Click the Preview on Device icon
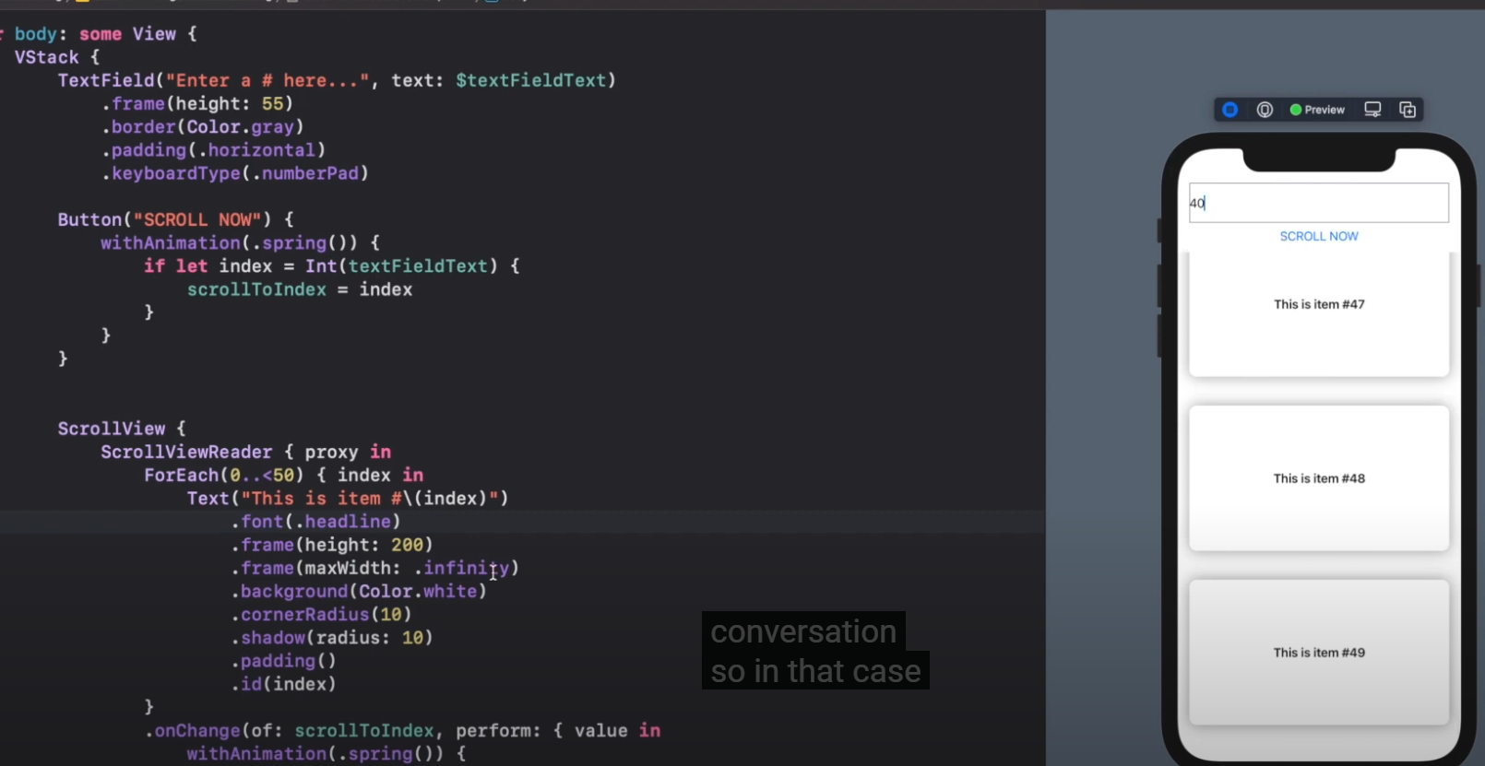Viewport: 1485px width, 766px height. click(x=1265, y=110)
